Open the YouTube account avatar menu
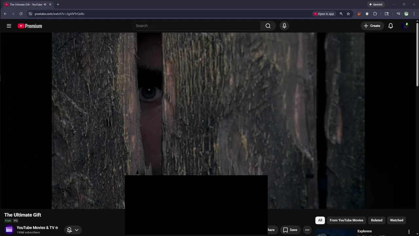Image resolution: width=419 pixels, height=236 pixels. 405,26
